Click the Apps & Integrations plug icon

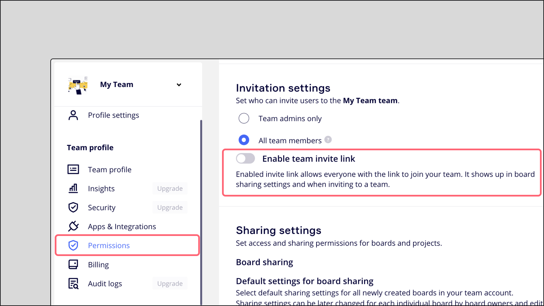click(73, 226)
